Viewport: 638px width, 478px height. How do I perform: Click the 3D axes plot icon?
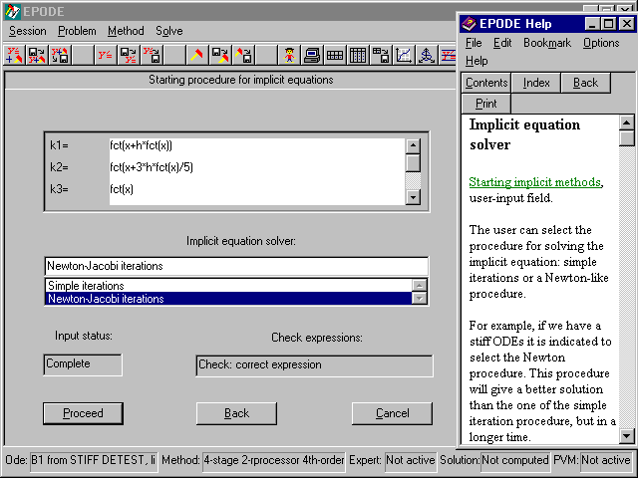[427, 56]
